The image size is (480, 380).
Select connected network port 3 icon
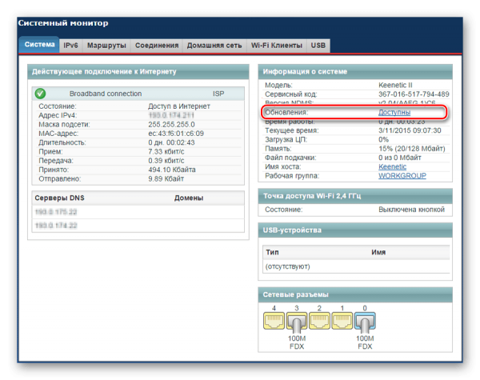point(296,322)
